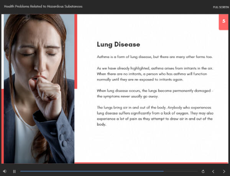Go to the previous slide with the left arrow

[x=214, y=171]
